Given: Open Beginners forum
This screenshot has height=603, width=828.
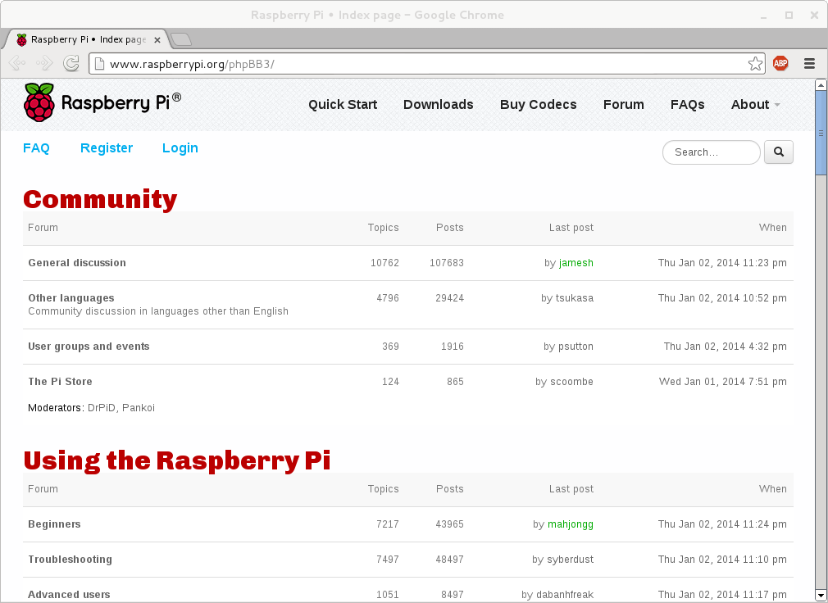Looking at the screenshot, I should tap(54, 524).
